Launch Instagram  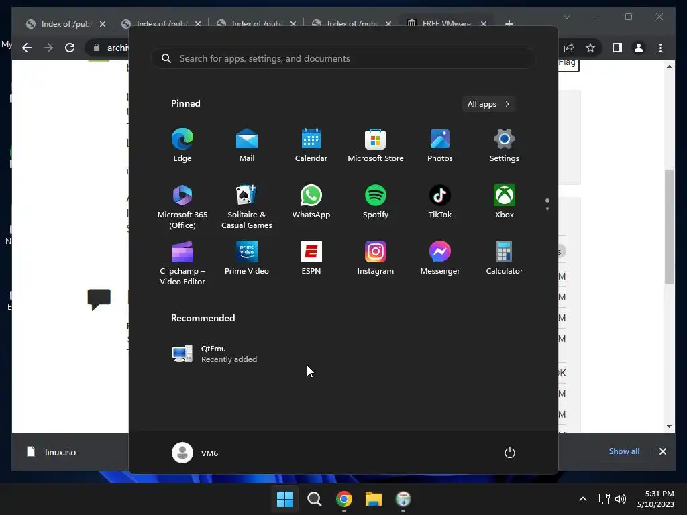click(x=376, y=258)
